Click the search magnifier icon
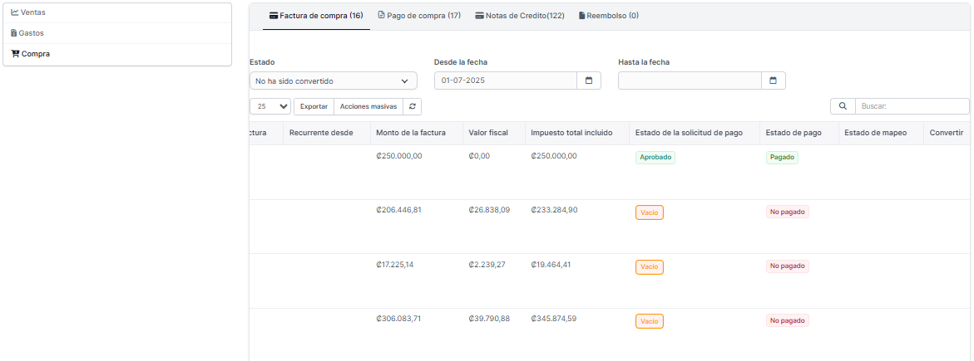The image size is (974, 361). [x=842, y=106]
